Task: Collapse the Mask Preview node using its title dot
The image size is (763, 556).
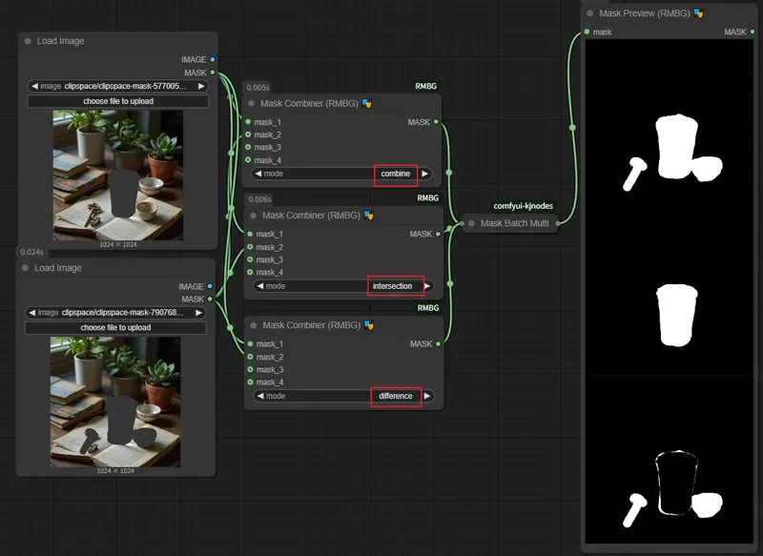Action: click(590, 13)
